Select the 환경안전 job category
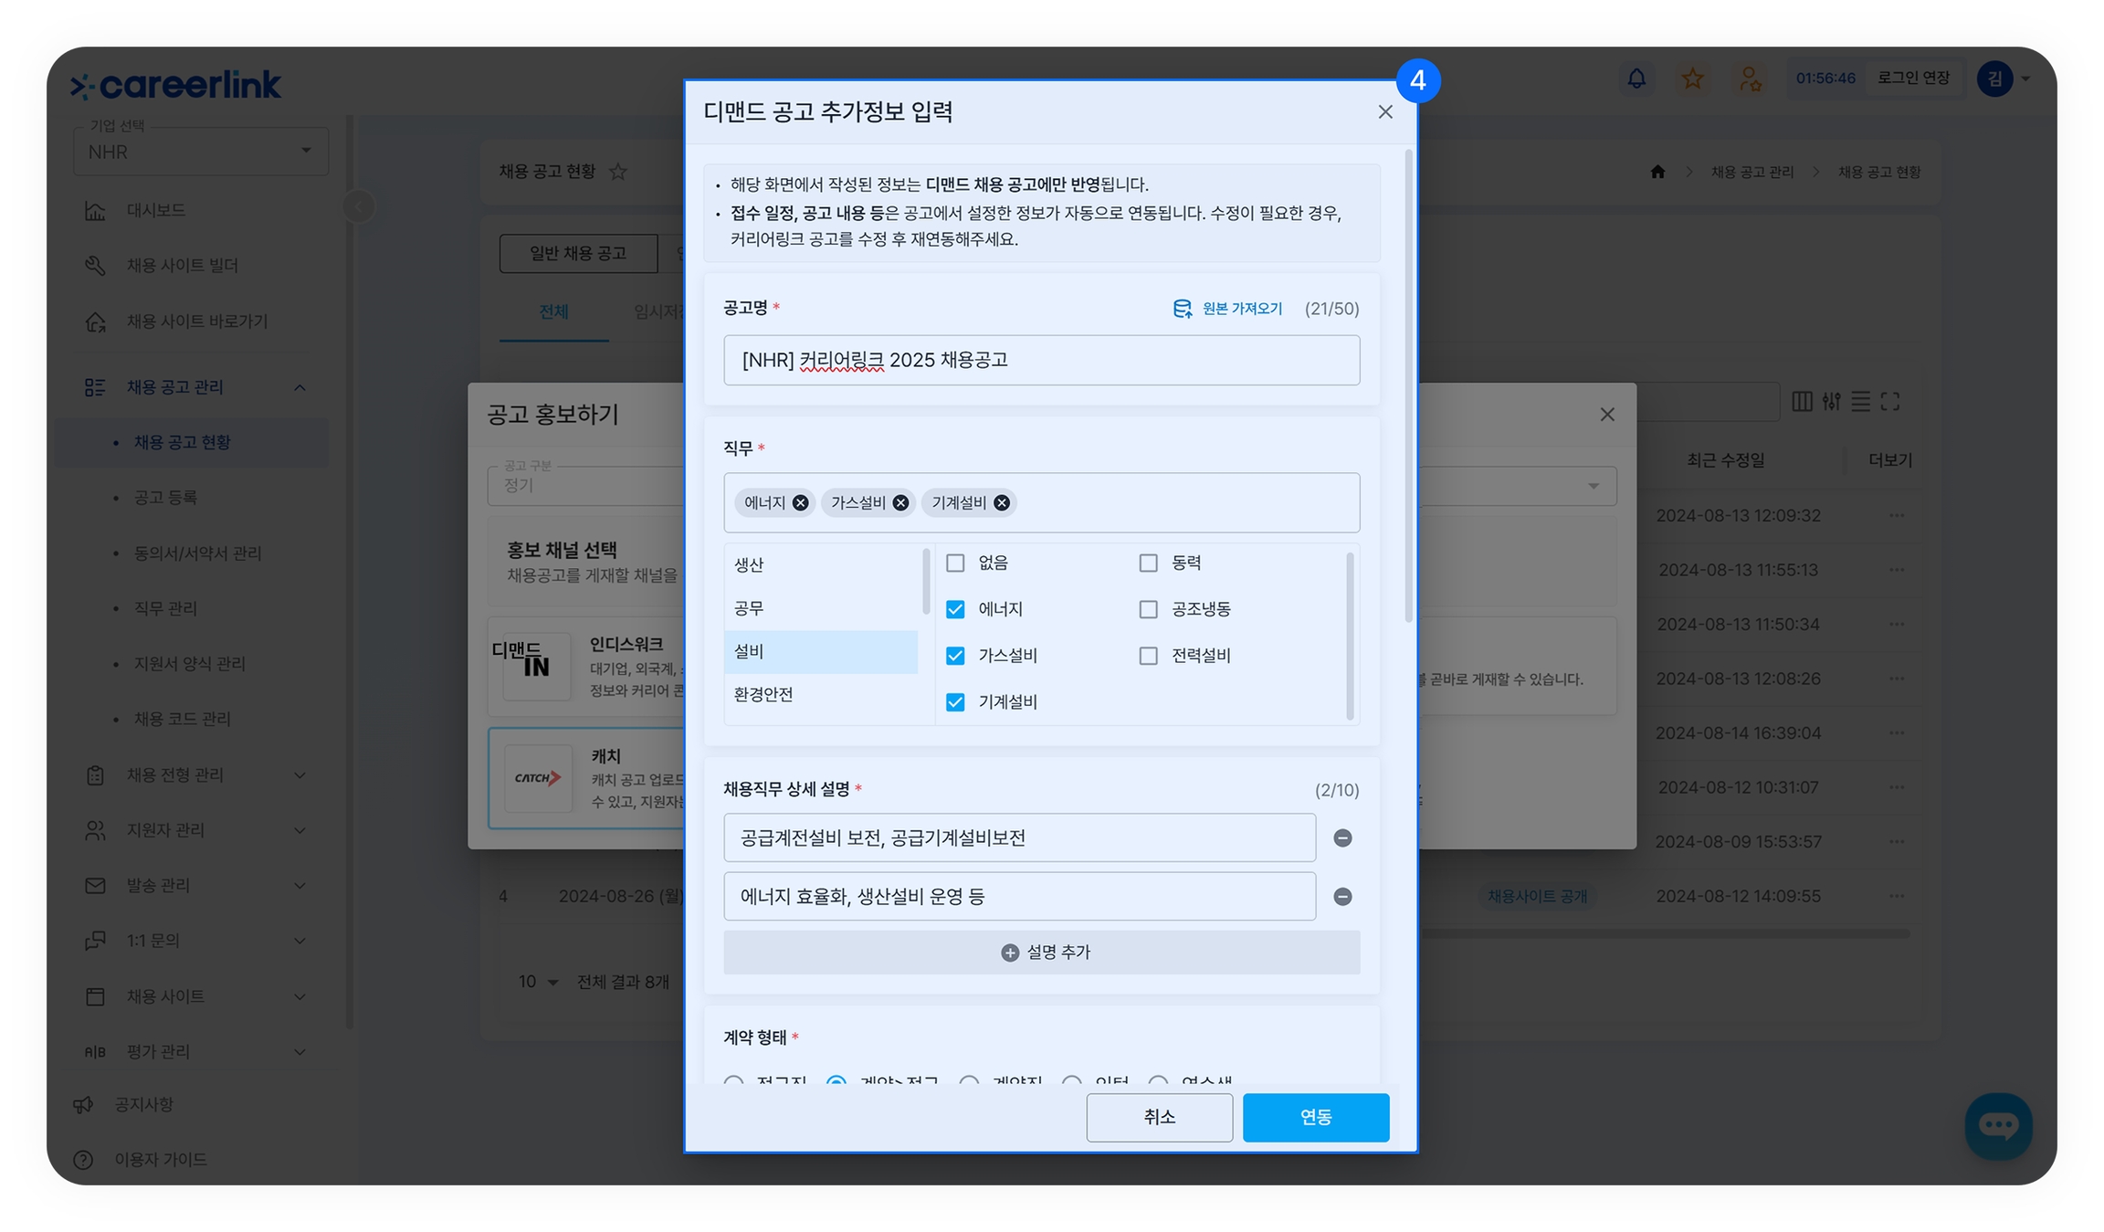 pos(763,695)
